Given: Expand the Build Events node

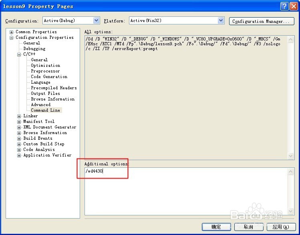Looking at the screenshot, I should click(19, 139).
